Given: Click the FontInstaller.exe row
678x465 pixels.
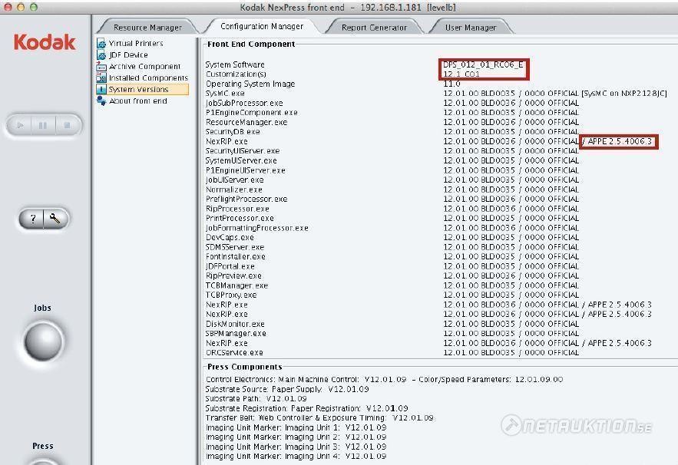Looking at the screenshot, I should tap(392, 257).
